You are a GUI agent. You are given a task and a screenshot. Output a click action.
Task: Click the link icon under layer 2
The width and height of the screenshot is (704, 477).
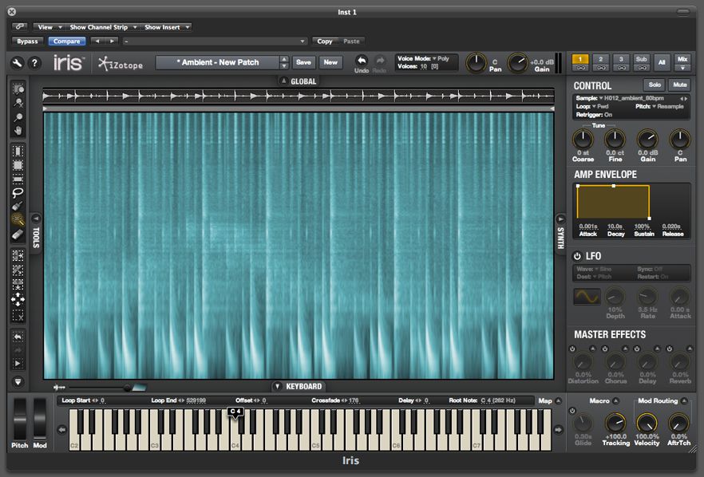[600, 68]
